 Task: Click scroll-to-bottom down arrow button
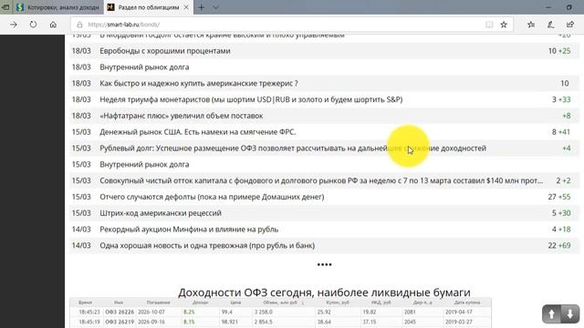pyautogui.click(x=569, y=314)
